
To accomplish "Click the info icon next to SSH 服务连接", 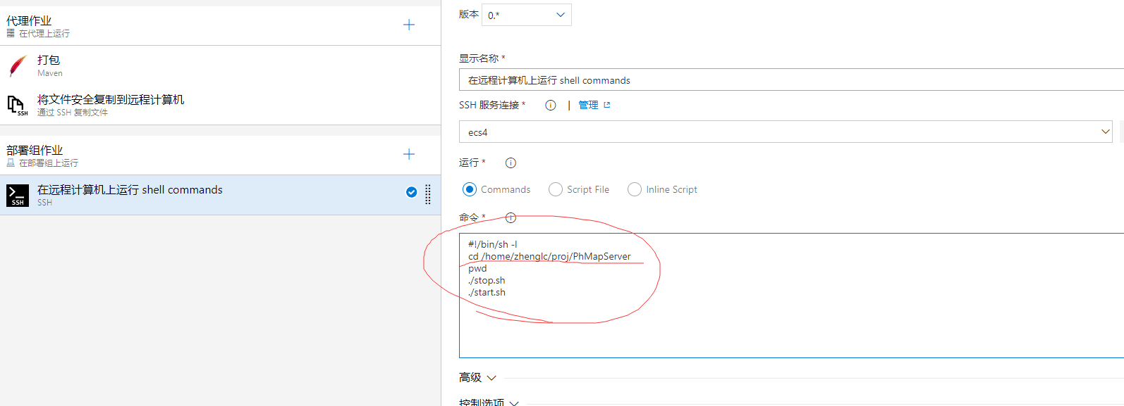I will coord(551,106).
